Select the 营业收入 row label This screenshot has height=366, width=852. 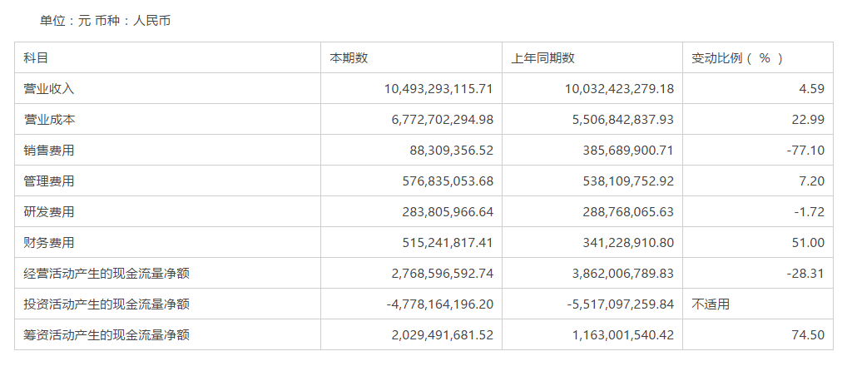point(49,89)
